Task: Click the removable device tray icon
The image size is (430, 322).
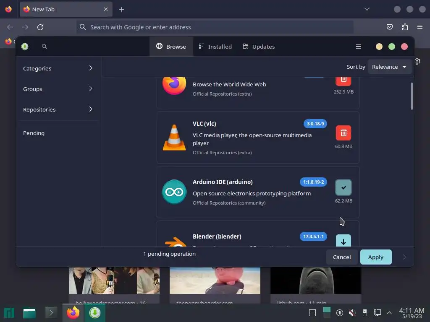Action: click(x=365, y=313)
